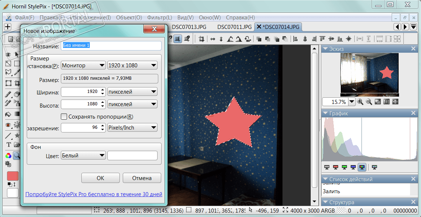Show grayscale luminance histogram channel

click(x=327, y=167)
